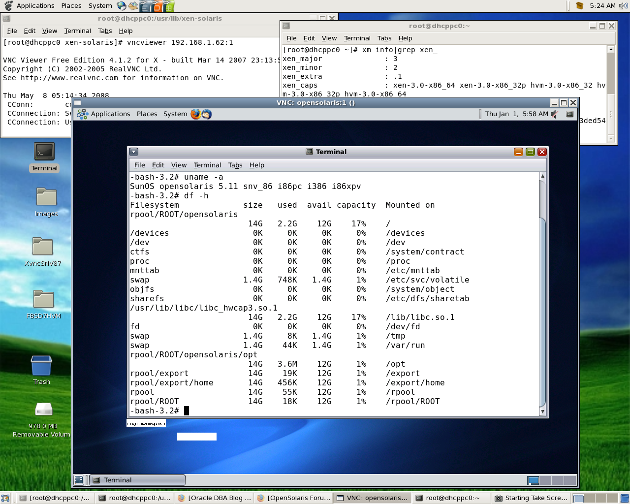Screen dimensions: 630x504
Task: Switch to root@dhcppc0:~ taskbar window
Action: click(452, 498)
